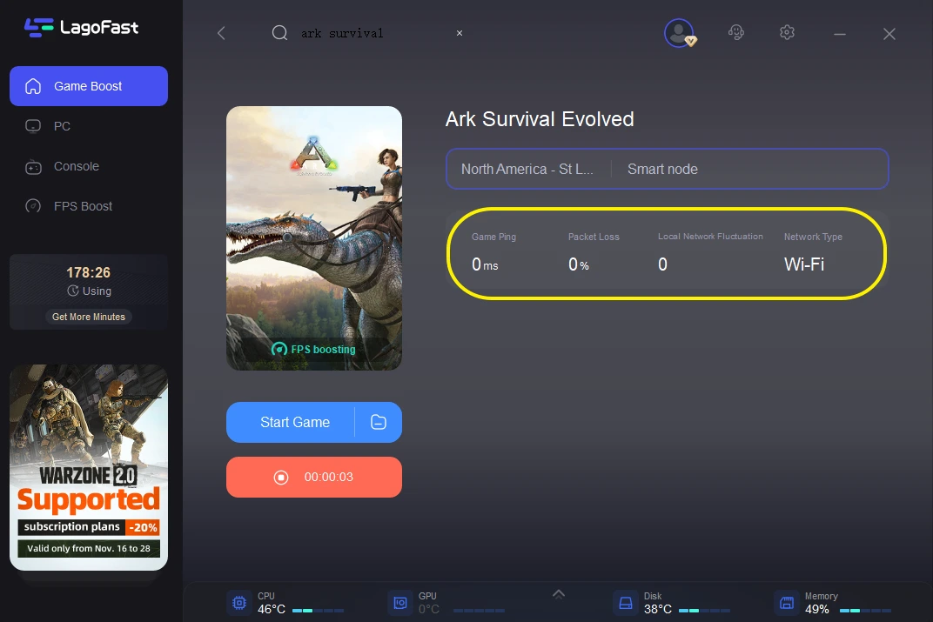933x622 pixels.
Task: Click the 'Local Network Fluctuation' label
Action: tap(710, 236)
